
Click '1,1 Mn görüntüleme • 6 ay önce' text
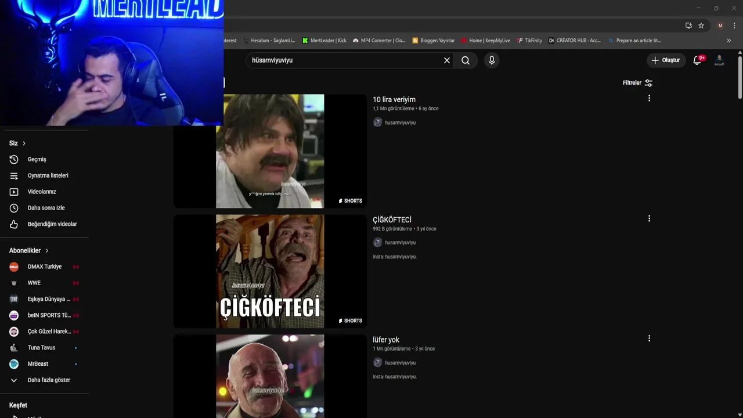[x=406, y=109]
